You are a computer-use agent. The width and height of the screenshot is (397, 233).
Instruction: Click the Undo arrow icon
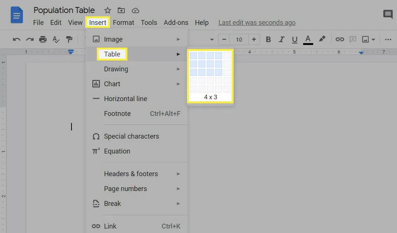point(16,39)
